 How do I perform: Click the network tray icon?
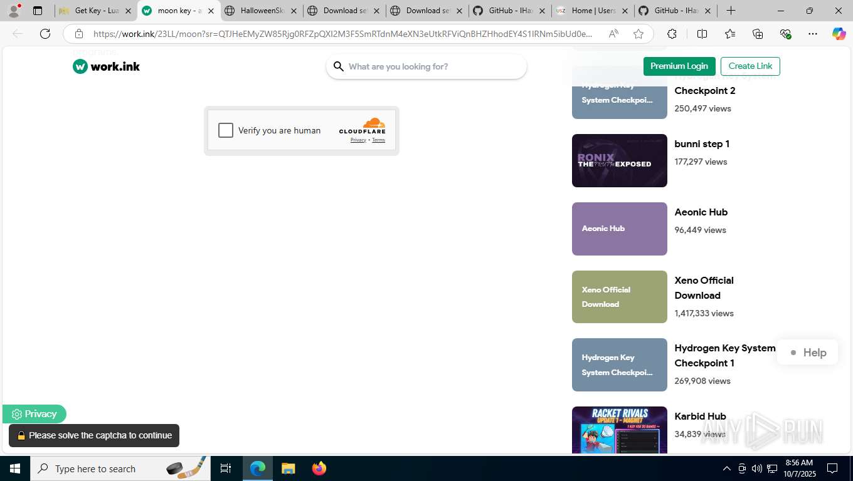click(x=772, y=468)
